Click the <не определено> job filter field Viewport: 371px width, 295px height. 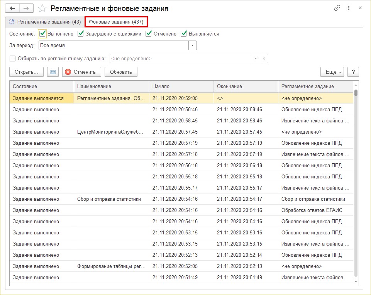point(181,58)
